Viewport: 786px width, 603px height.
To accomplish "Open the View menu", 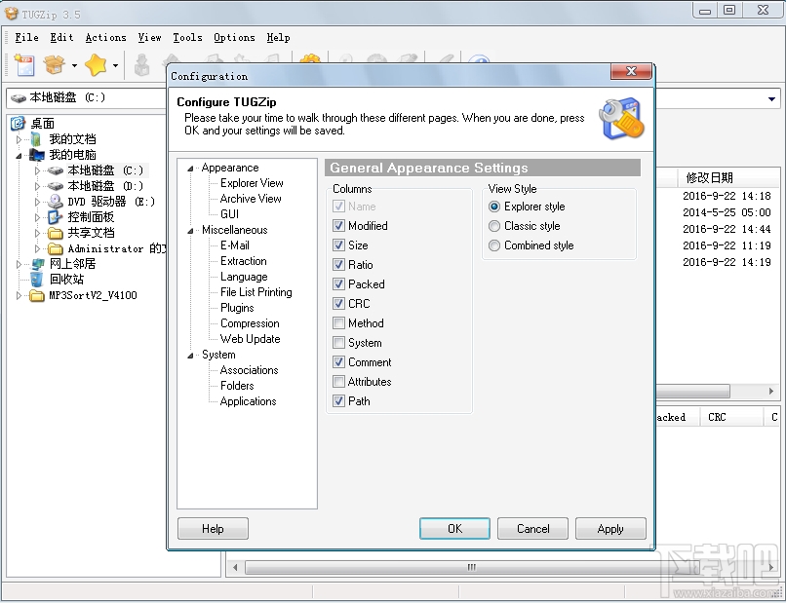I will click(149, 38).
